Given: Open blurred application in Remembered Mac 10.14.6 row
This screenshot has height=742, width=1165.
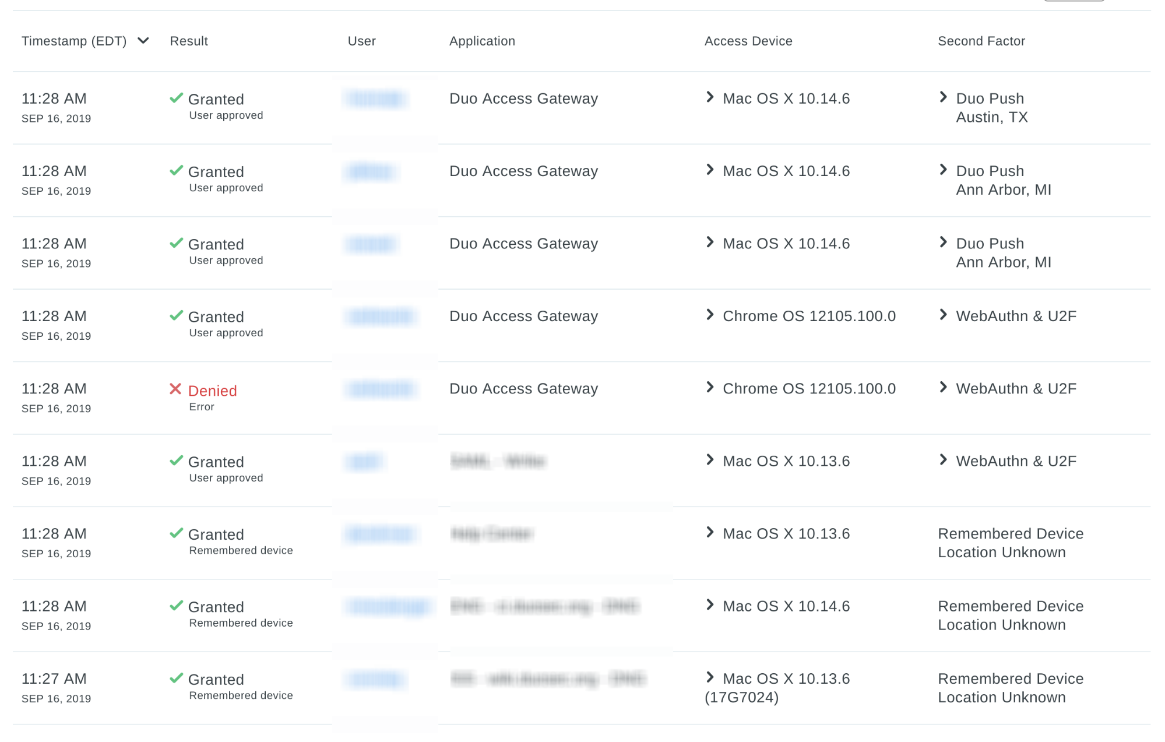Looking at the screenshot, I should [x=545, y=607].
